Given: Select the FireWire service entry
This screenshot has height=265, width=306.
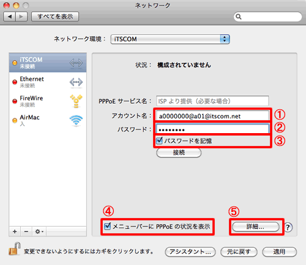Looking at the screenshot, I should click(x=48, y=101).
